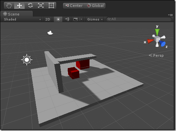Toggle scene audio speaker icon
This screenshot has width=176, height=131.
67,19
